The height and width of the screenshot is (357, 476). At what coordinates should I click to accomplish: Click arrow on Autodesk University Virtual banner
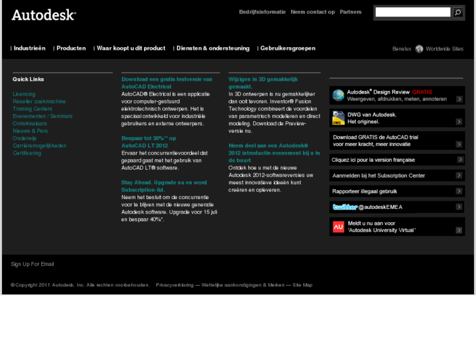(459, 231)
